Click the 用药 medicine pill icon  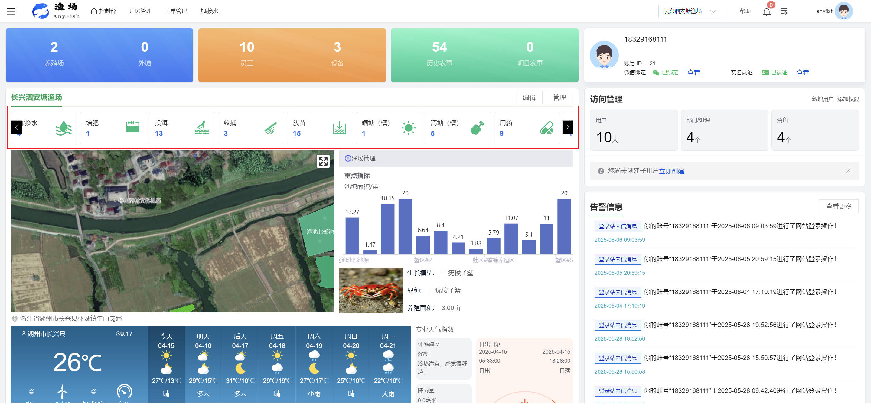click(546, 128)
